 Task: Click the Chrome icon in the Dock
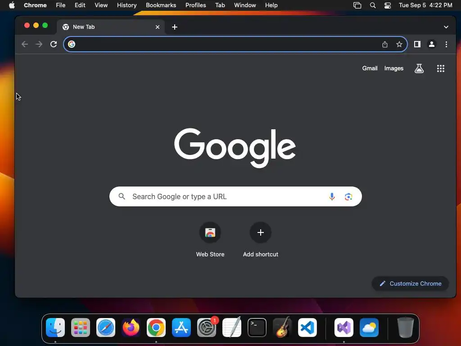pos(156,328)
